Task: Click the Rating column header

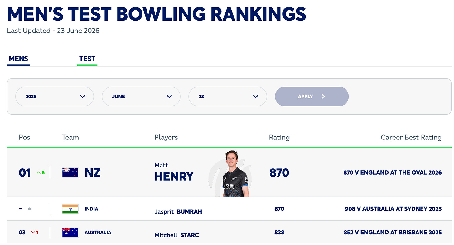Action: 279,137
